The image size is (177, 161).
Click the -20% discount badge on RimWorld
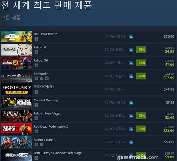point(141,76)
